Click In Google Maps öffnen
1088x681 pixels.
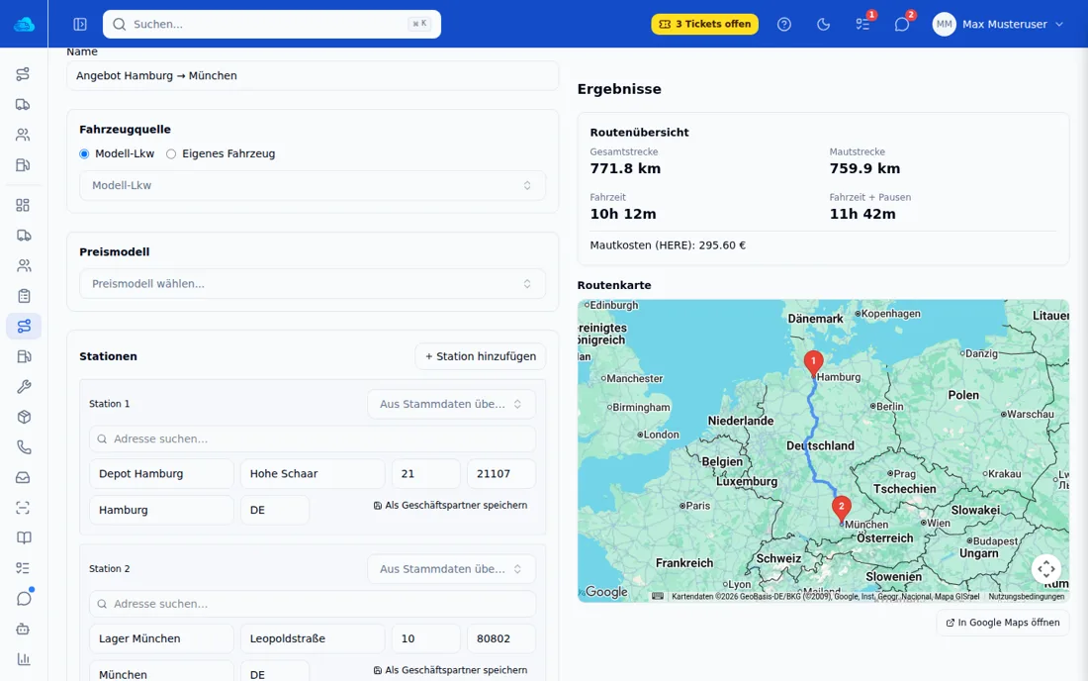click(1003, 623)
